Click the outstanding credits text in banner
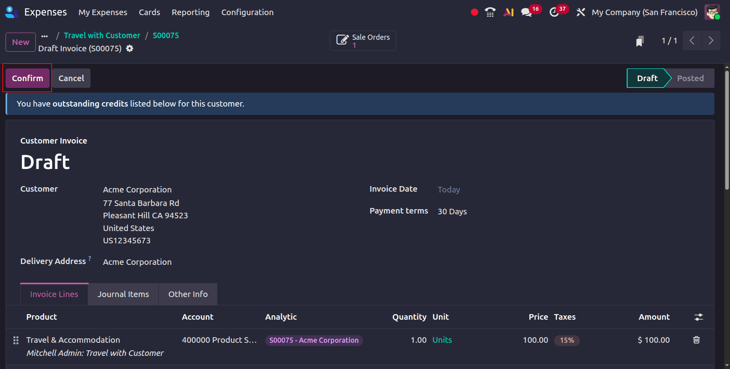 point(90,104)
